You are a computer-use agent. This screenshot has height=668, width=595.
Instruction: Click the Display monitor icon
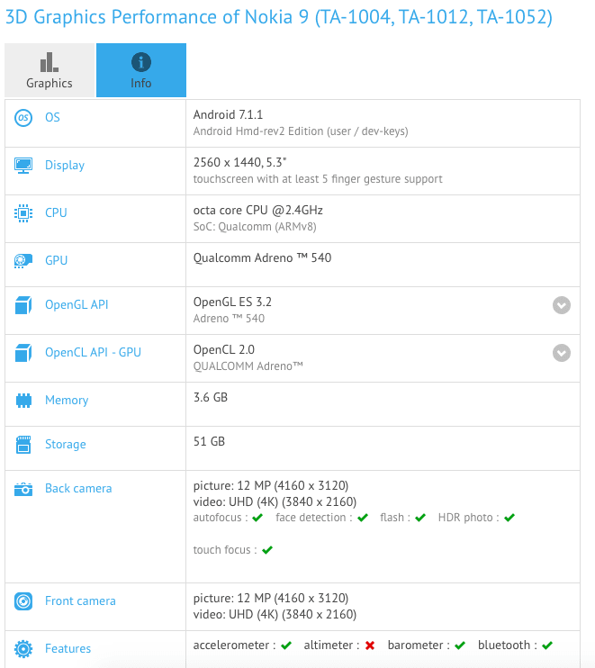[23, 166]
